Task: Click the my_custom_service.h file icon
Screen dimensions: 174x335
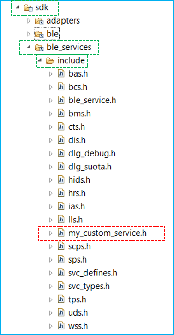Action: (x=61, y=233)
